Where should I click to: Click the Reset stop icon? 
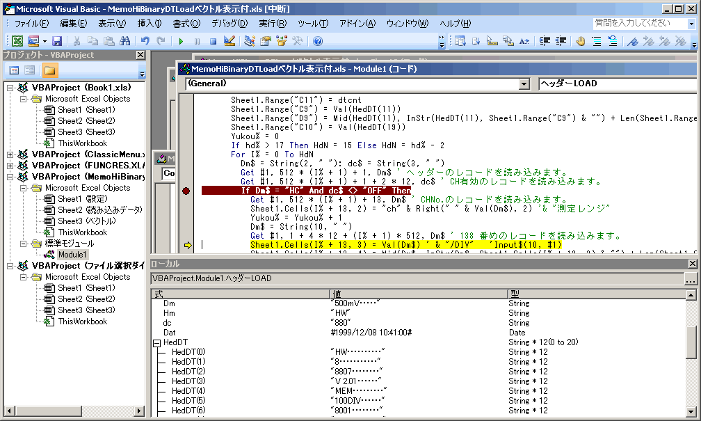point(213,41)
